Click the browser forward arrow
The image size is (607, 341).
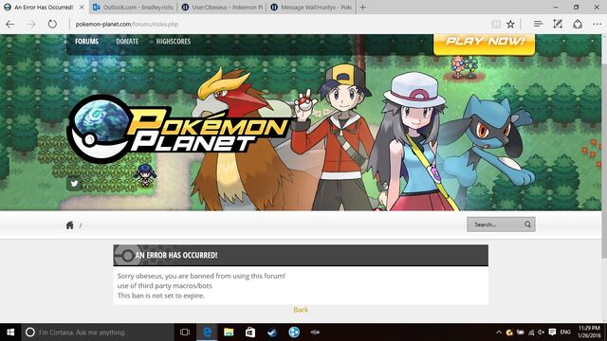31,24
